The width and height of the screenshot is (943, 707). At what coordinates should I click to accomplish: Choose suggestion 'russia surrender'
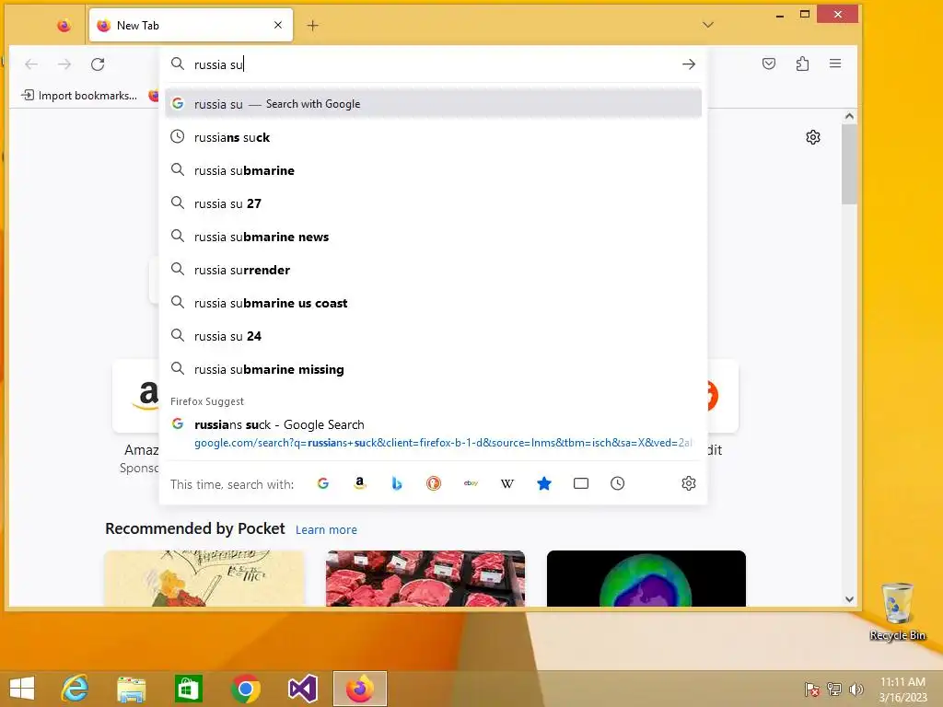(433, 270)
